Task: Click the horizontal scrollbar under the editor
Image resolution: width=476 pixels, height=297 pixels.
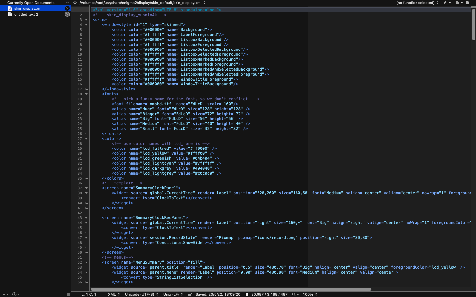Action: (x=231, y=289)
